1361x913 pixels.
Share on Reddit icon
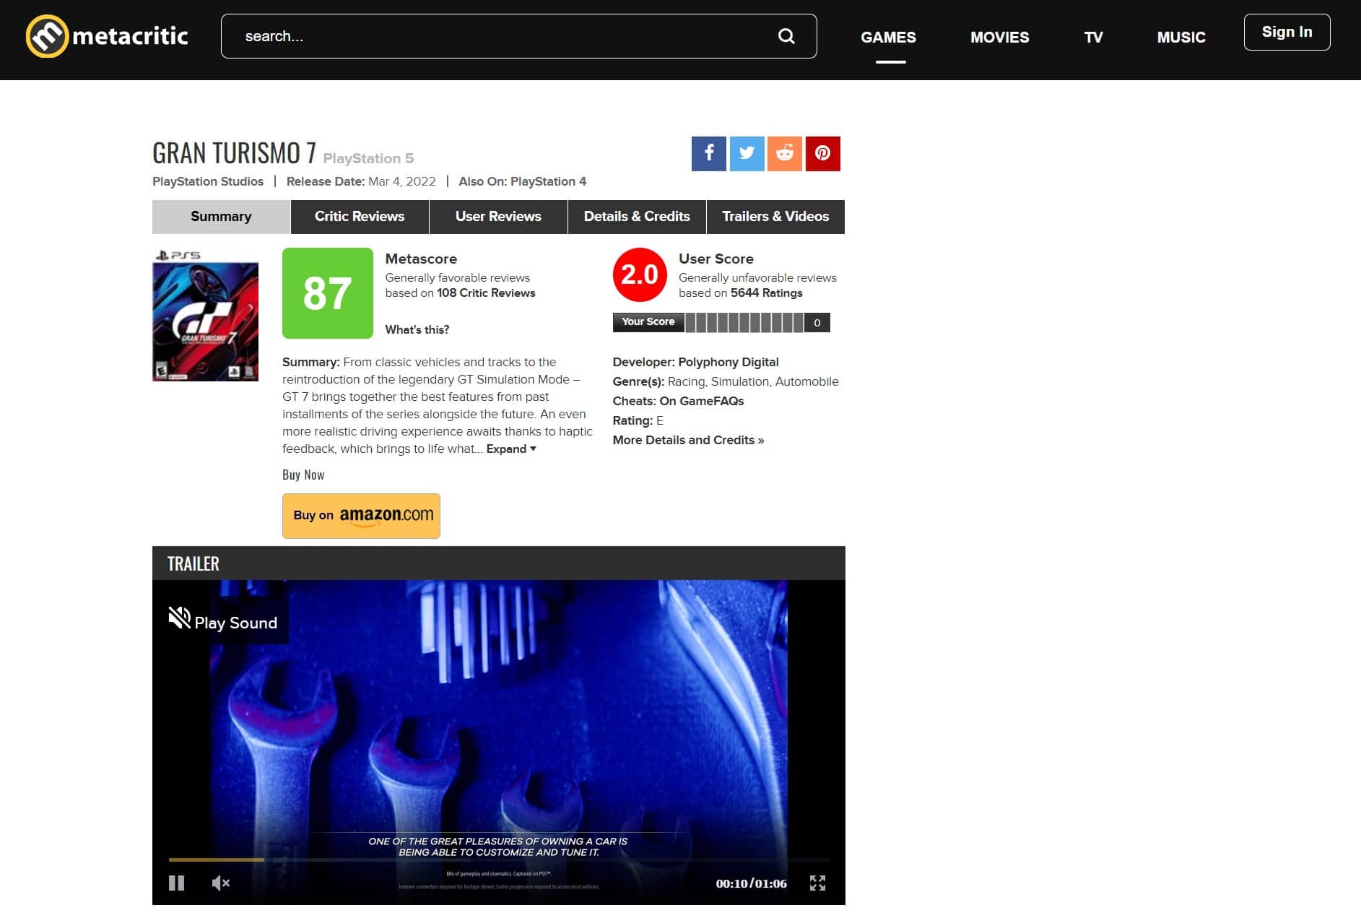[785, 153]
